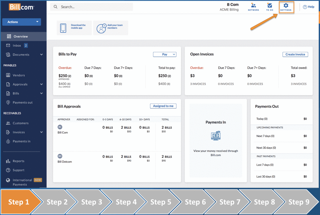The height and width of the screenshot is (215, 320).
Task: Click the Inbox envelope icon
Action: click(x=8, y=46)
